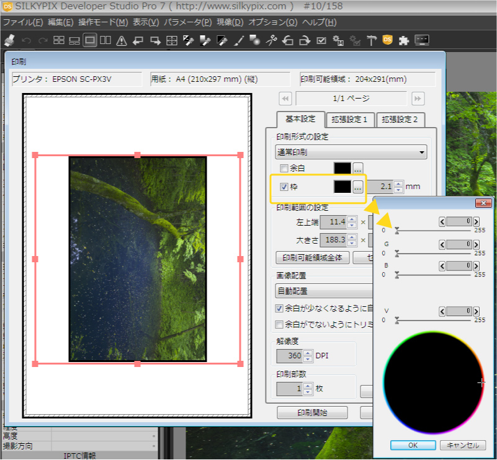Screen dimensions: 497x460
Task: Open color picker via 枠 ellipsis button
Action: 358,187
